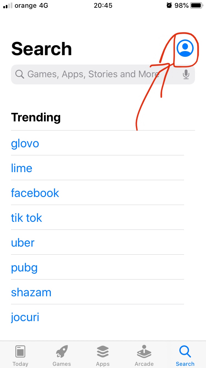Switch to the Games tab
The height and width of the screenshot is (368, 206).
coord(62,355)
